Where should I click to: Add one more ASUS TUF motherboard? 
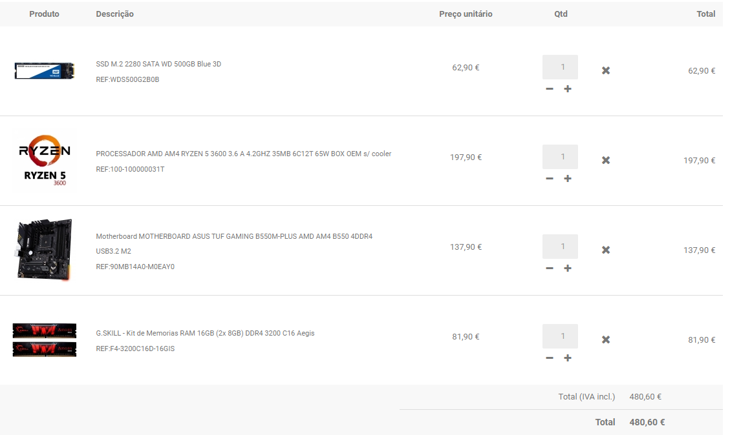coord(568,268)
